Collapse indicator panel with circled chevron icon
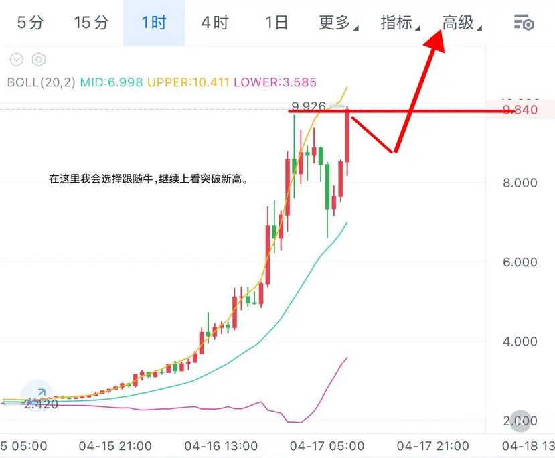The height and width of the screenshot is (458, 555). [x=17, y=60]
